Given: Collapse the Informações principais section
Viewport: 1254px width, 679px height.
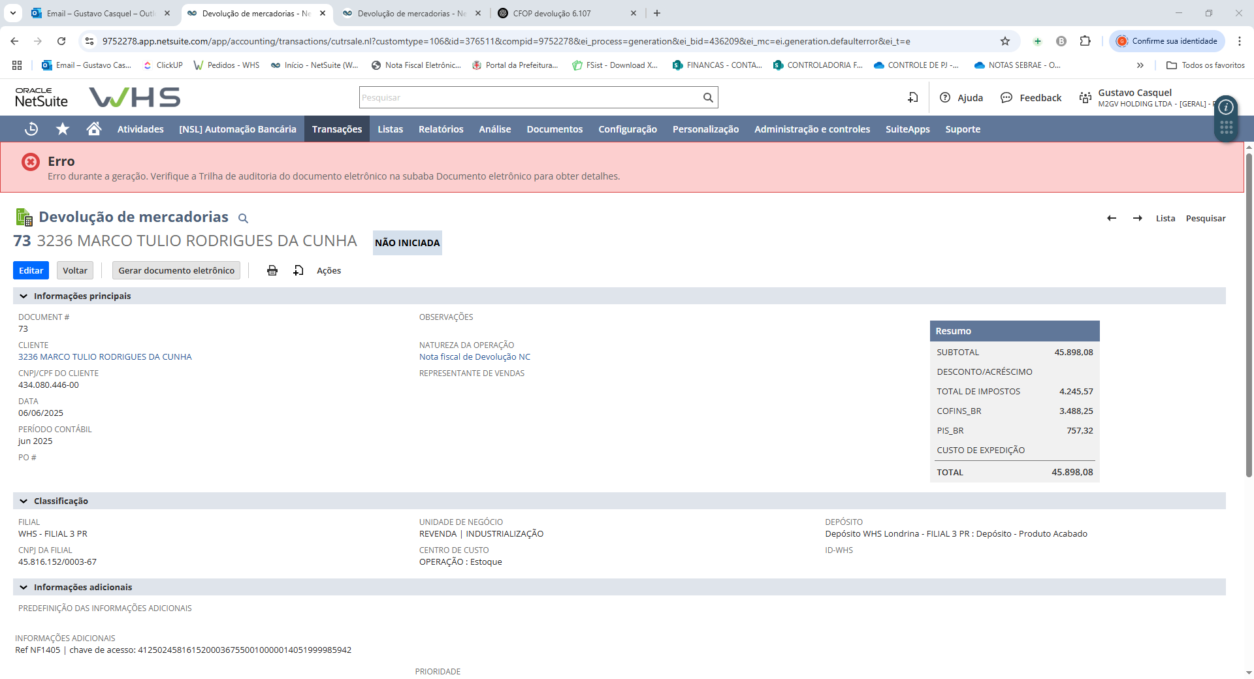Looking at the screenshot, I should click(24, 296).
